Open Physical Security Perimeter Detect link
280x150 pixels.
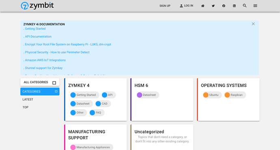(57, 52)
